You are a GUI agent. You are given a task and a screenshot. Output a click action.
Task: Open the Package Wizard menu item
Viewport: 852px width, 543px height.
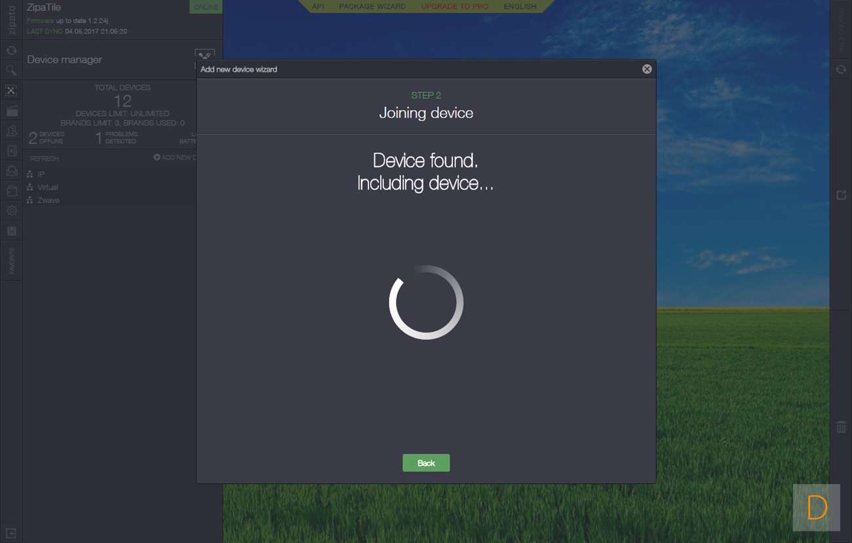click(x=372, y=7)
